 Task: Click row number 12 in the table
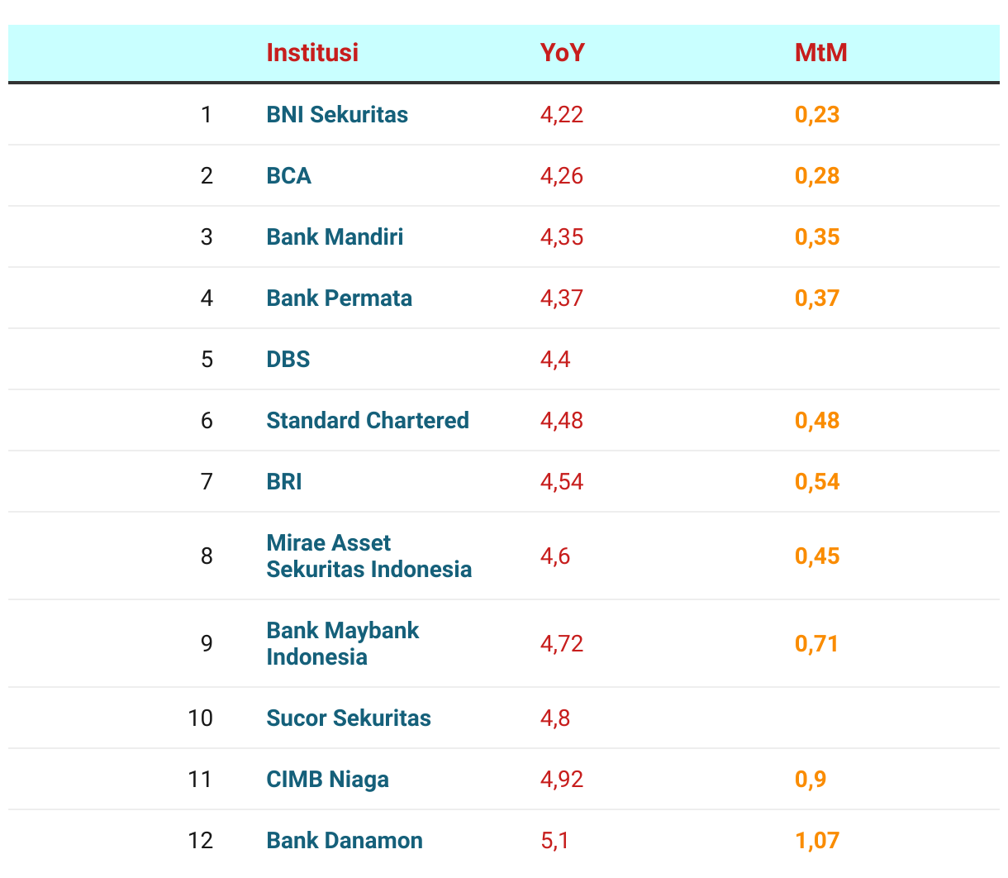pos(201,840)
